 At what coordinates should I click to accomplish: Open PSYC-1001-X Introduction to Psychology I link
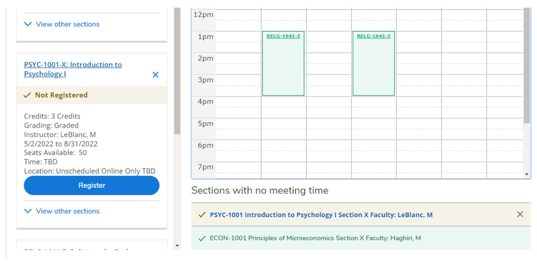click(x=73, y=69)
